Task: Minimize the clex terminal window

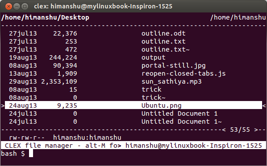Action: tap(17, 7)
